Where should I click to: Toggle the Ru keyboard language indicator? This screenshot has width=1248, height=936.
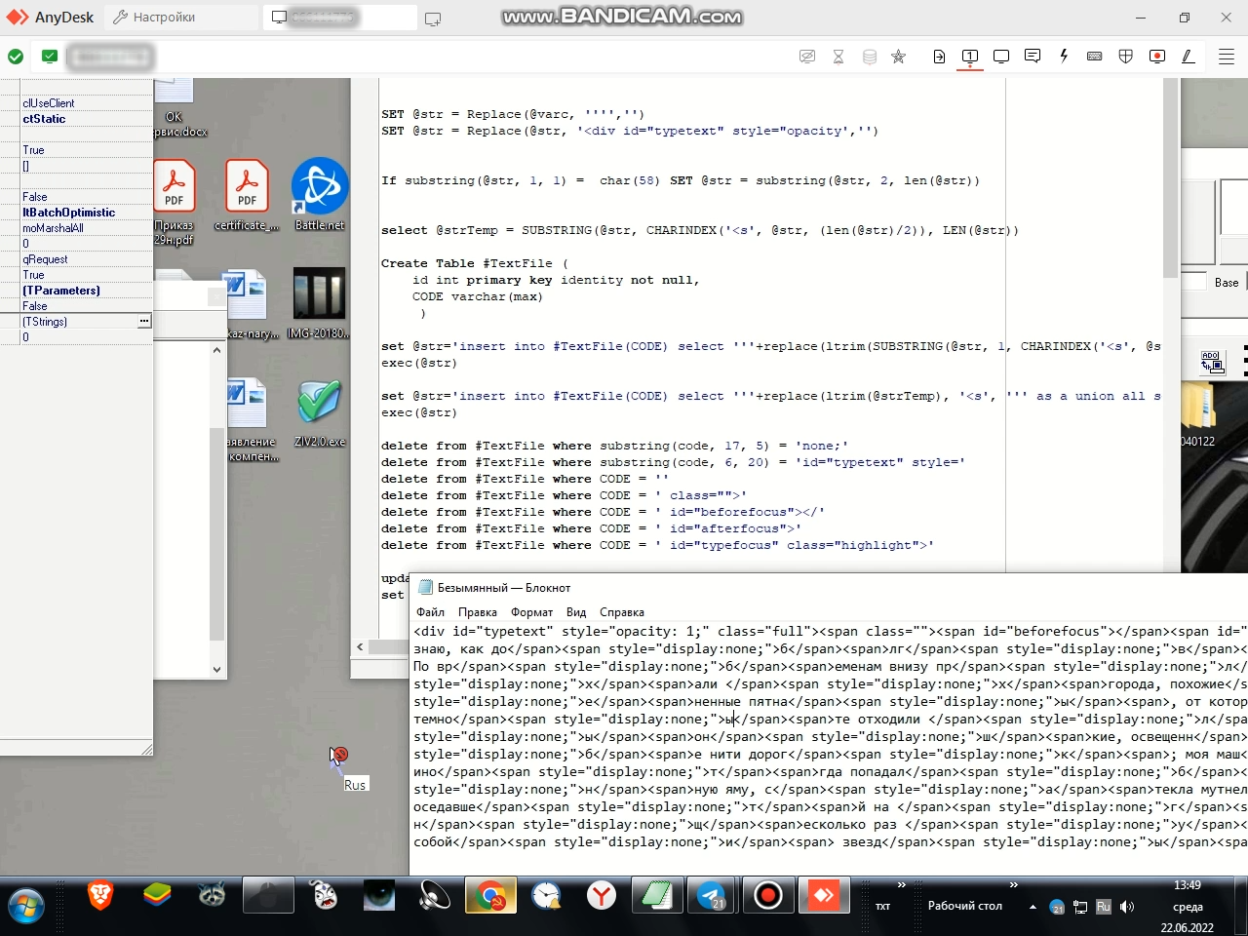click(1104, 907)
